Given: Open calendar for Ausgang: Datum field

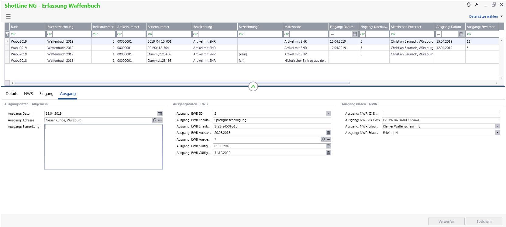Looking at the screenshot, I should coord(160,113).
